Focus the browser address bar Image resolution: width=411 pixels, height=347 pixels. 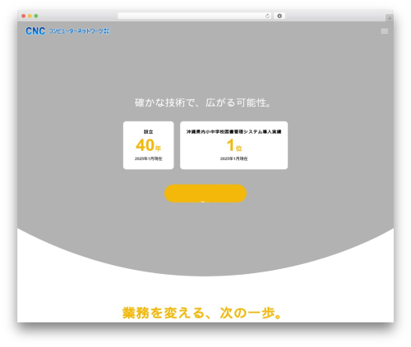pyautogui.click(x=195, y=16)
